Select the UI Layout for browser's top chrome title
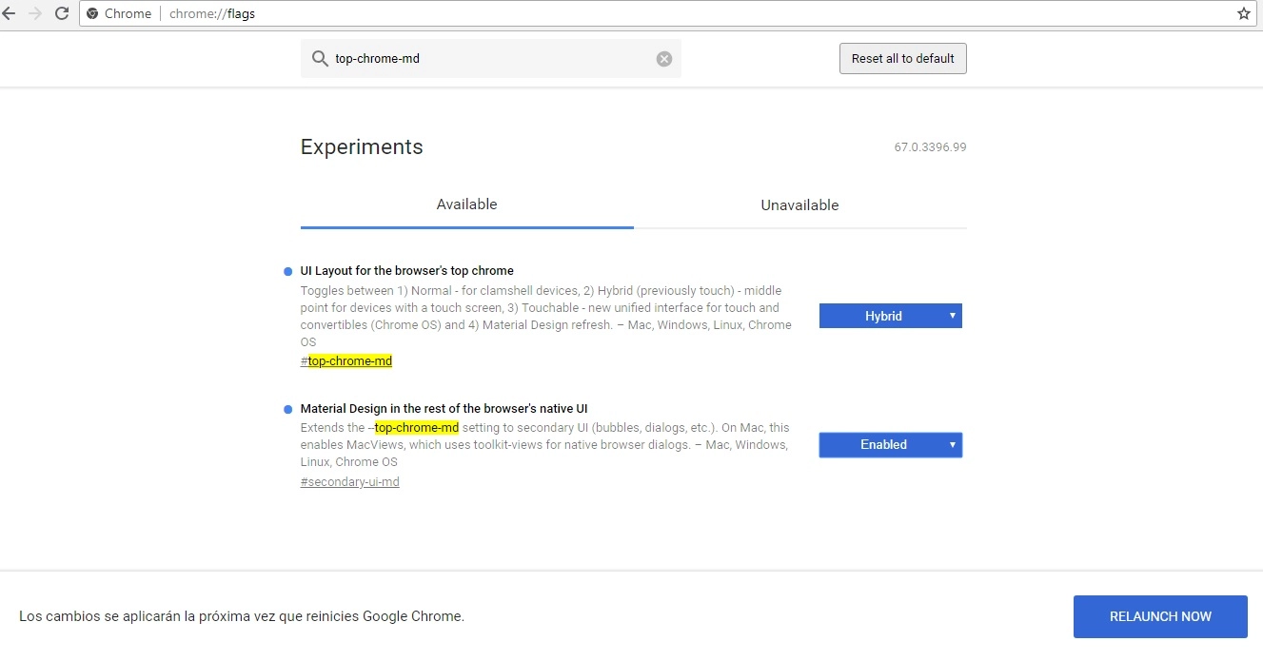The height and width of the screenshot is (661, 1263). coord(406,271)
